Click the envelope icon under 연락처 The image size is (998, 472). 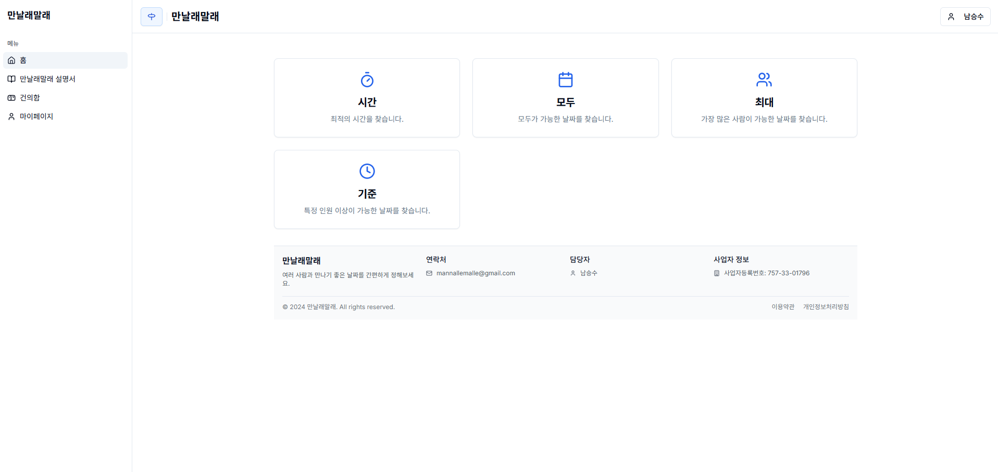pos(429,273)
